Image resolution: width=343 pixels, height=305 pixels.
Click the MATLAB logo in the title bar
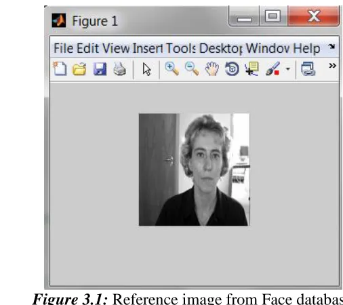[59, 20]
